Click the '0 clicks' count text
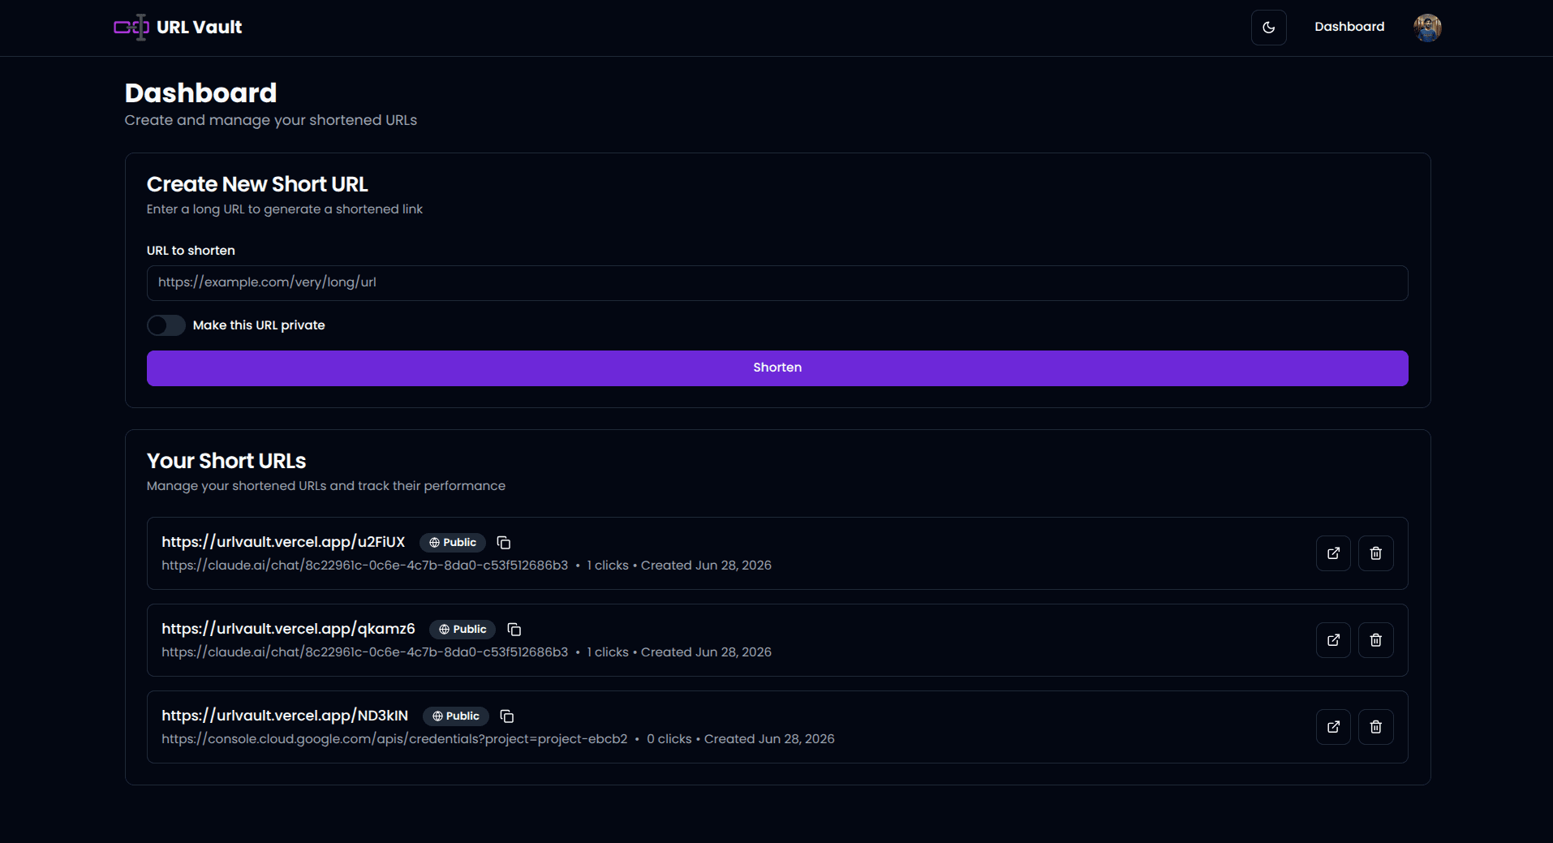 669,739
